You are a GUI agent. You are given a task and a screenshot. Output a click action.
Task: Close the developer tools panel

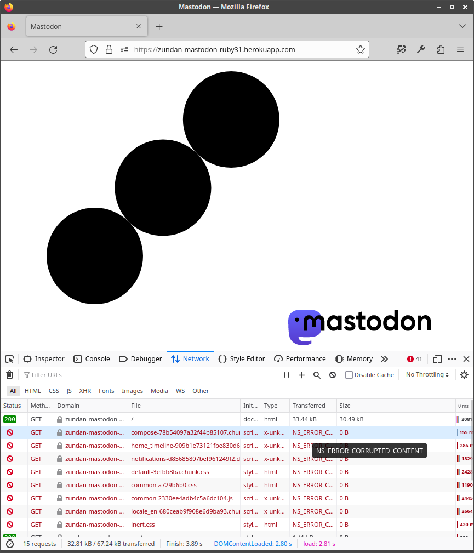click(466, 359)
